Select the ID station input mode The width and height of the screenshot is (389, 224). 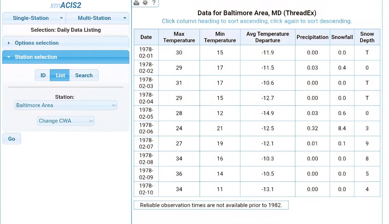tap(43, 75)
